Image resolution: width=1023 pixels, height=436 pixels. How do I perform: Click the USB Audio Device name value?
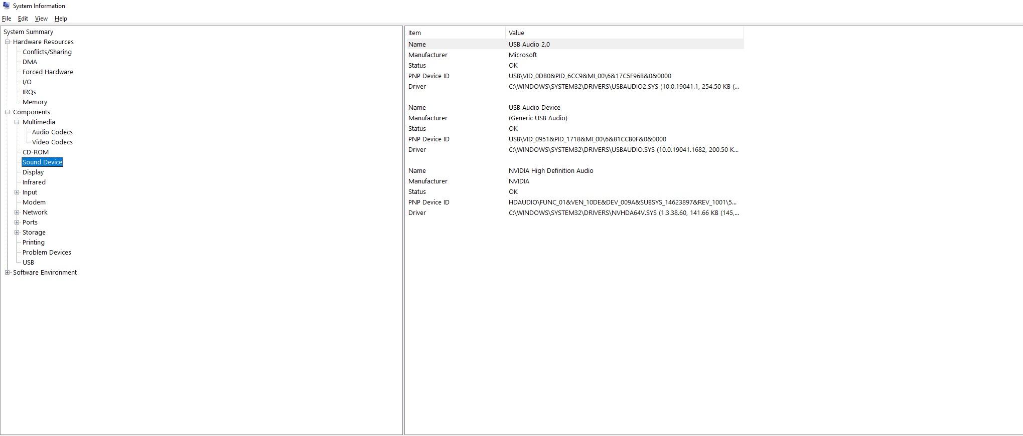[534, 108]
